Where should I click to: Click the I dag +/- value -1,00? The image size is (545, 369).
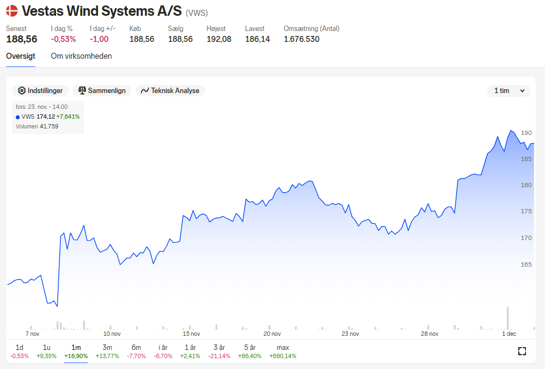(x=99, y=39)
